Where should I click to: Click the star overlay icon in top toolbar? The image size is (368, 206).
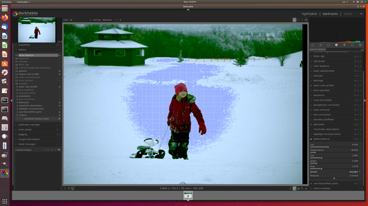(299, 20)
